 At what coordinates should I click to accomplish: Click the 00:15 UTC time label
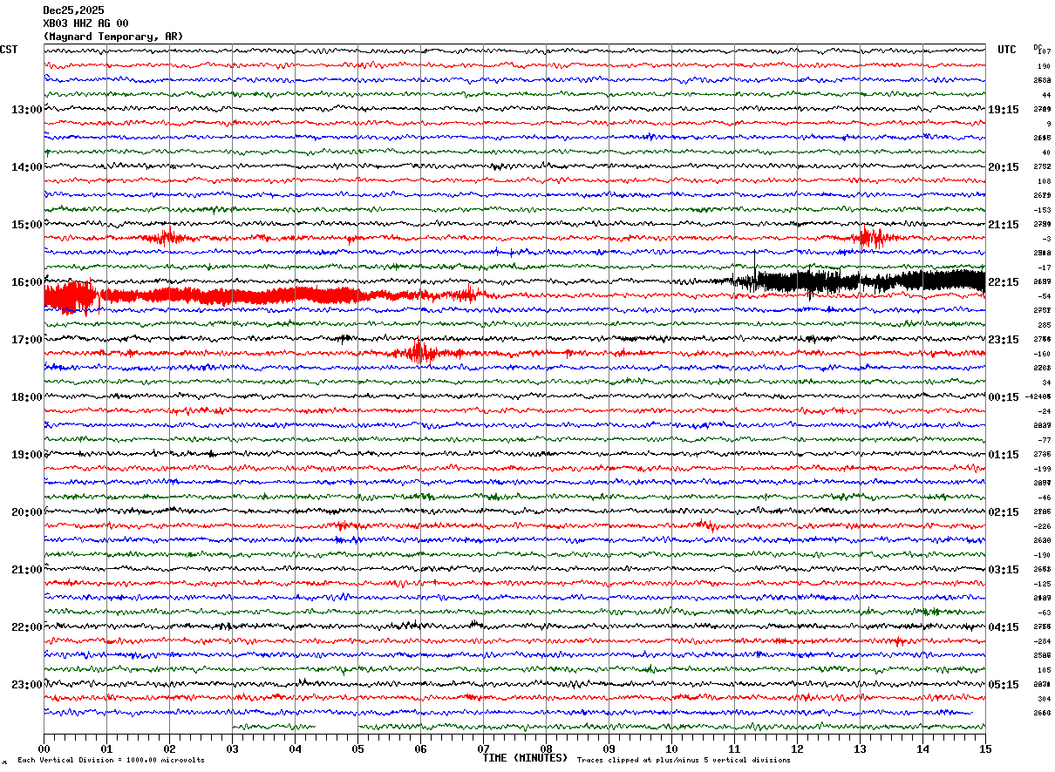tap(1004, 397)
